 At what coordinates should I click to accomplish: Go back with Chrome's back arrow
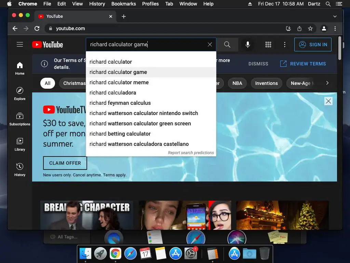(x=15, y=28)
